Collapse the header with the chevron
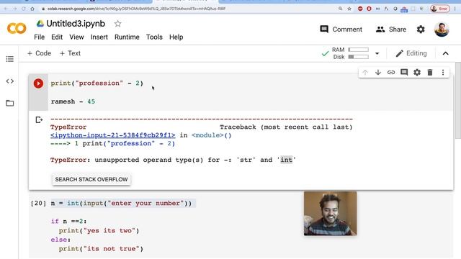Image resolution: width=461 pixels, height=259 pixels. pyautogui.click(x=446, y=53)
